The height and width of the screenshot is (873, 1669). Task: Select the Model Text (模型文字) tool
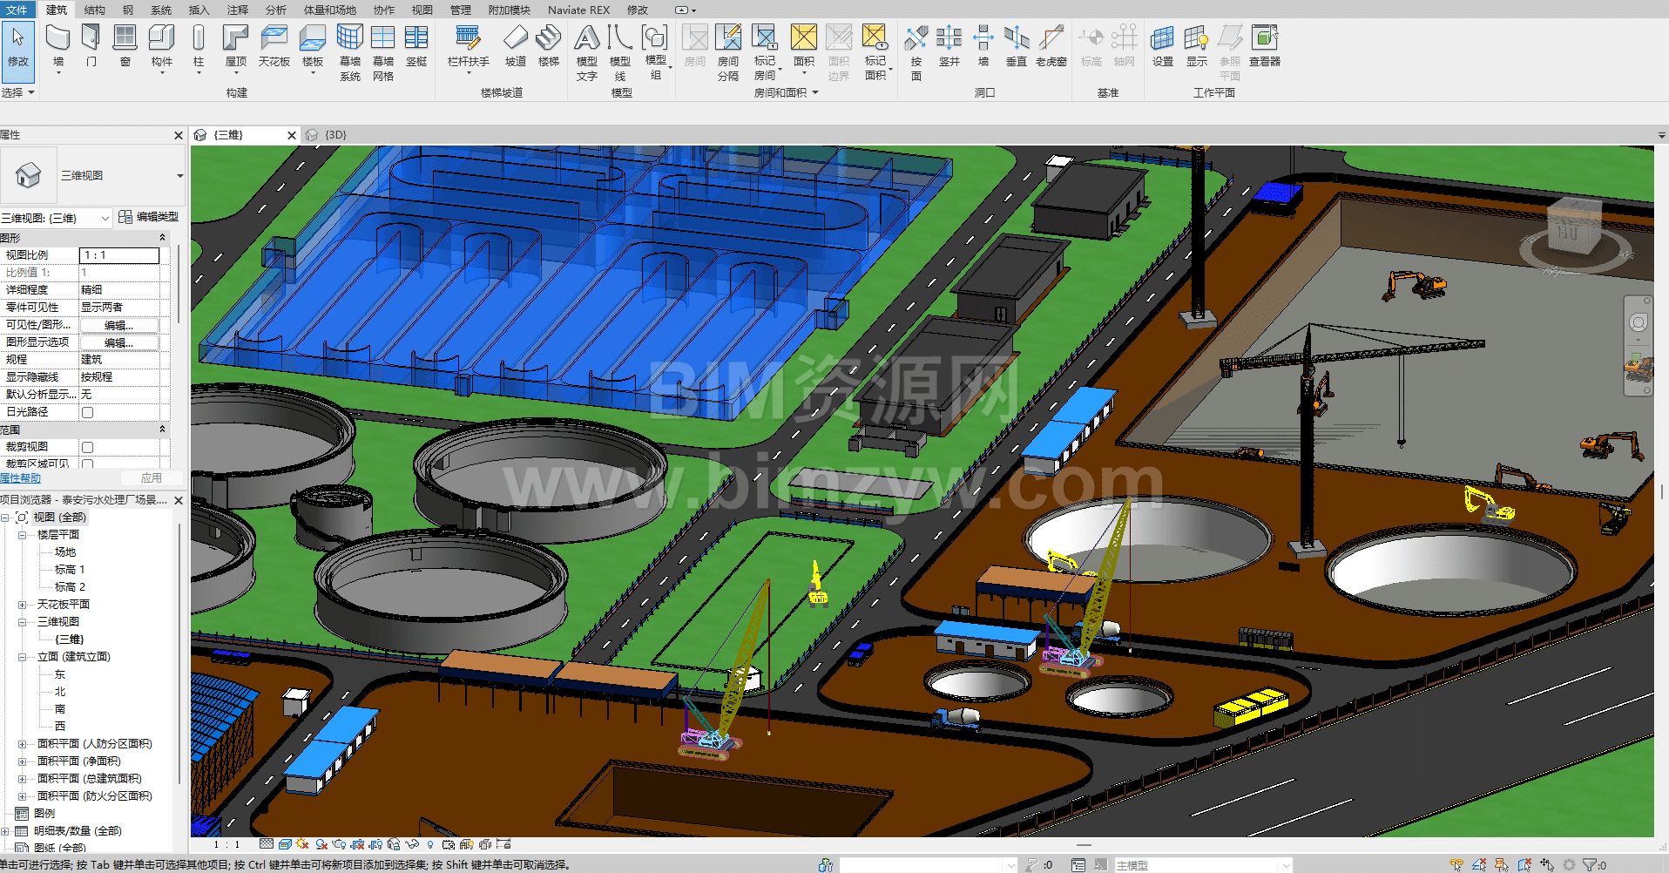point(587,52)
